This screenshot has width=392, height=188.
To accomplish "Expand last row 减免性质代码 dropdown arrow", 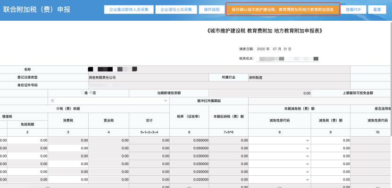I will [x=307, y=180].
